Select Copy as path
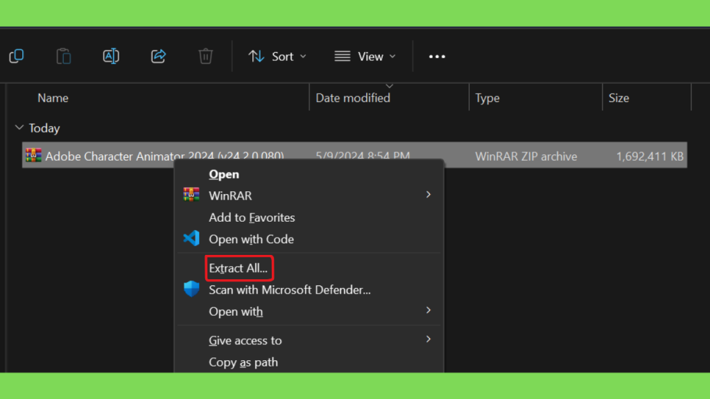 click(243, 362)
